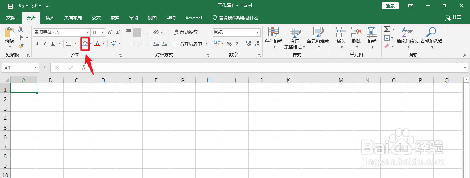Open the fill color dropdown arrow
This screenshot has width=470, height=178.
click(x=91, y=43)
